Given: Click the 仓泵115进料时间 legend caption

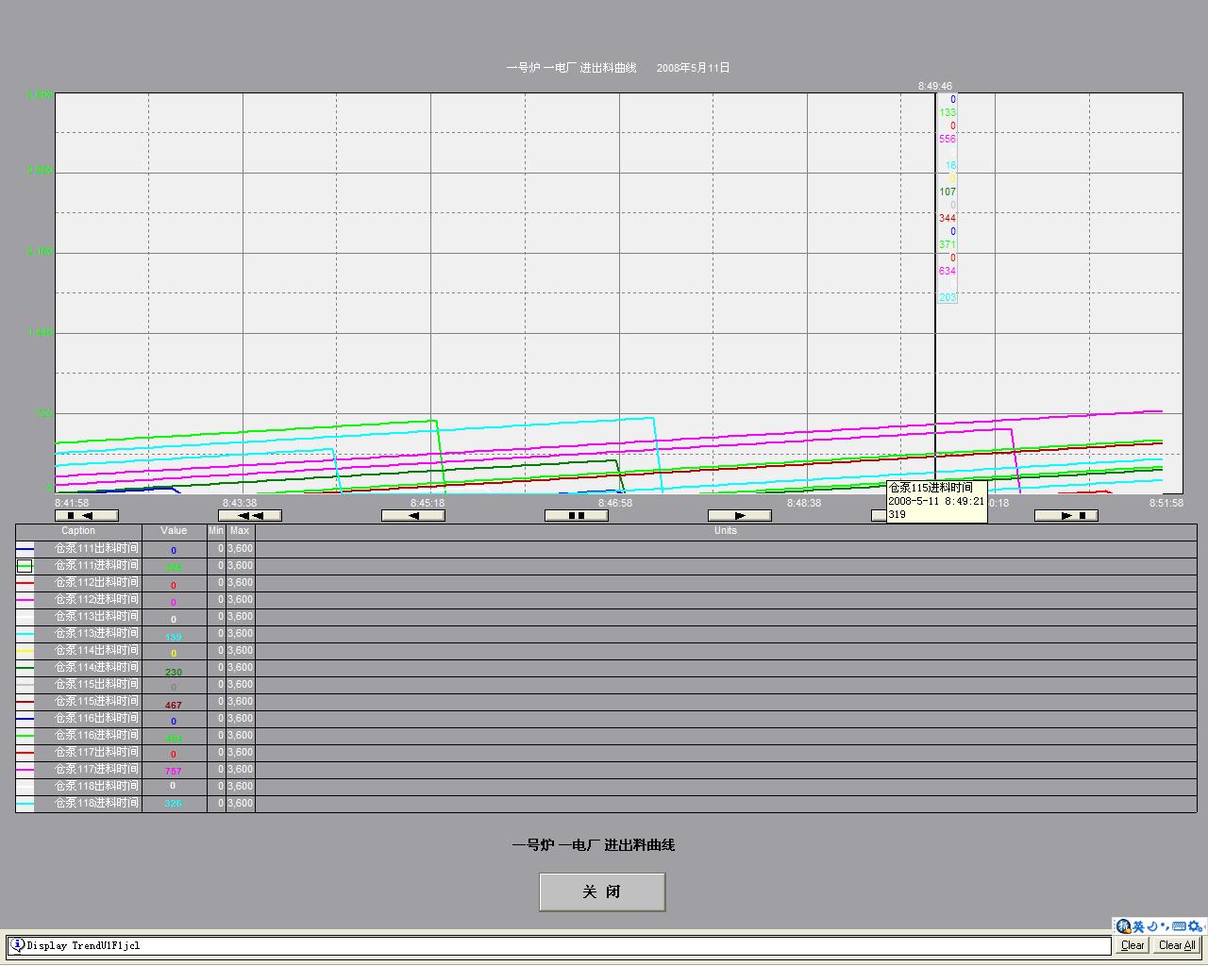Looking at the screenshot, I should pos(96,702).
